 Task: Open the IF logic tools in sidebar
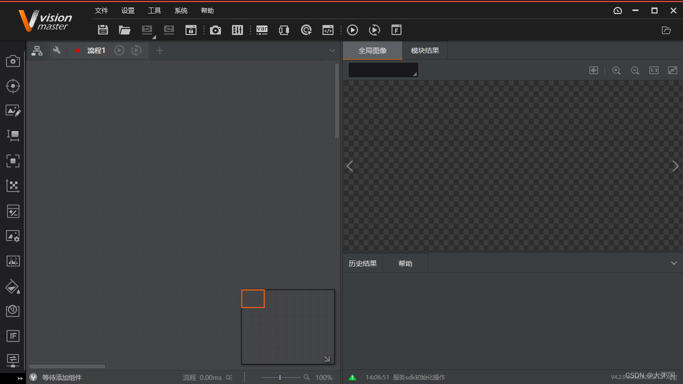[x=12, y=336]
